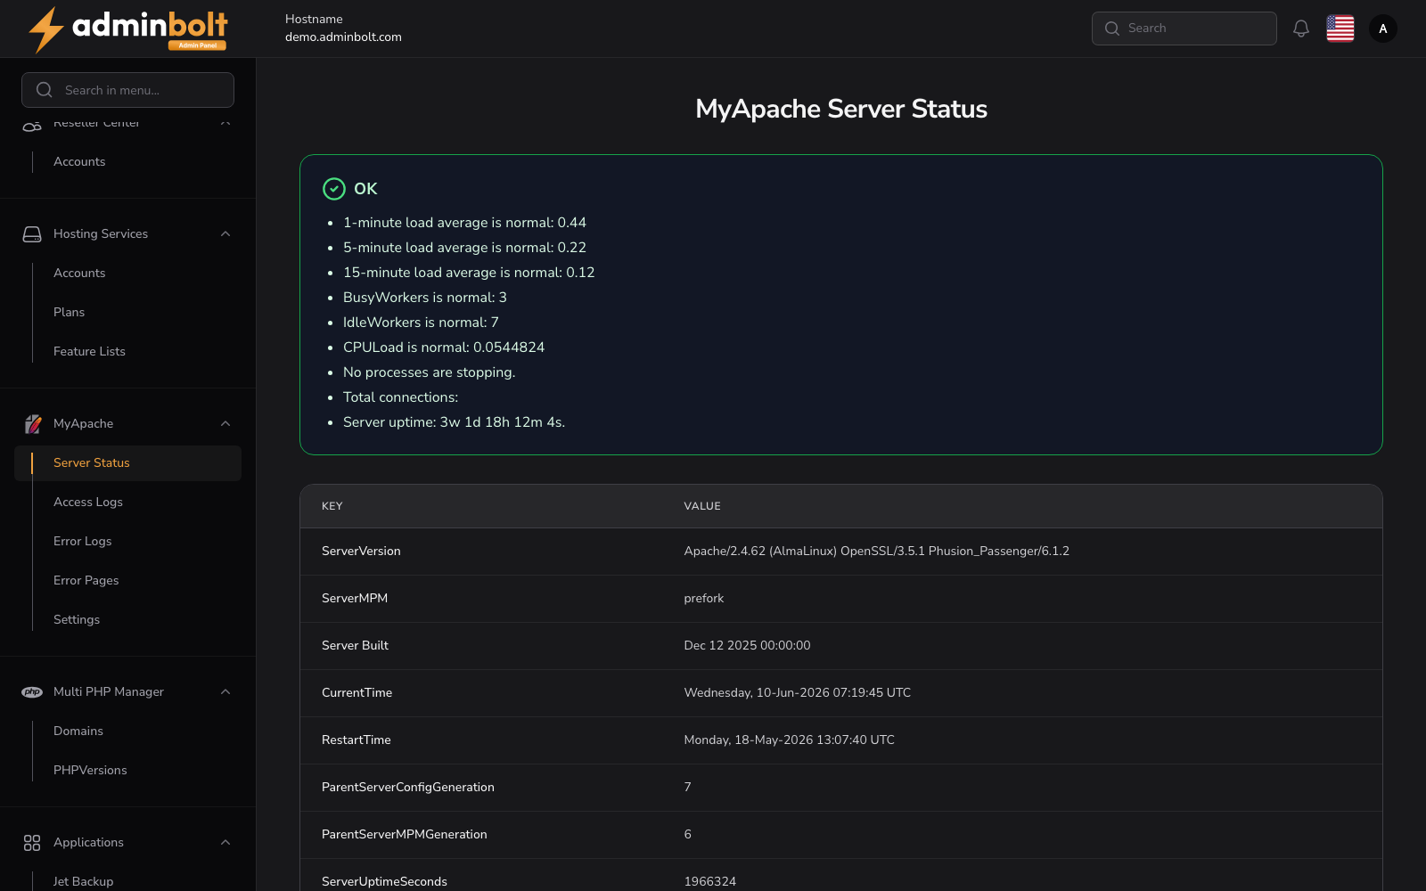Select the Wednesday 10-Jun-2026 time value
The width and height of the screenshot is (1426, 891).
click(797, 693)
